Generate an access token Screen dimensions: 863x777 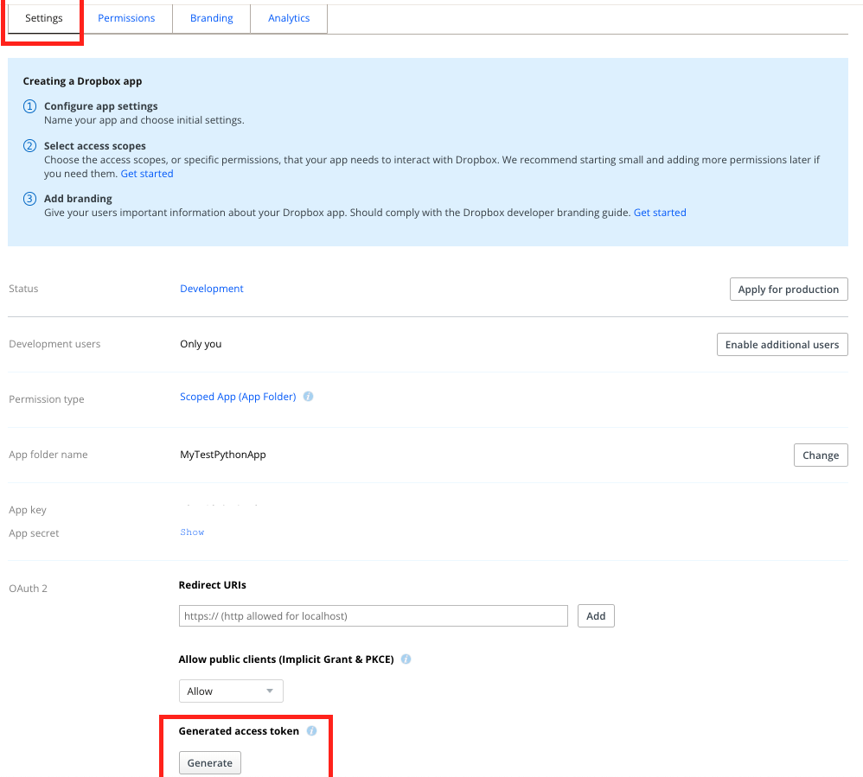[x=209, y=762]
